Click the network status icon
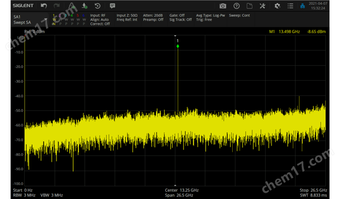The height and width of the screenshot is (199, 340). point(302,6)
